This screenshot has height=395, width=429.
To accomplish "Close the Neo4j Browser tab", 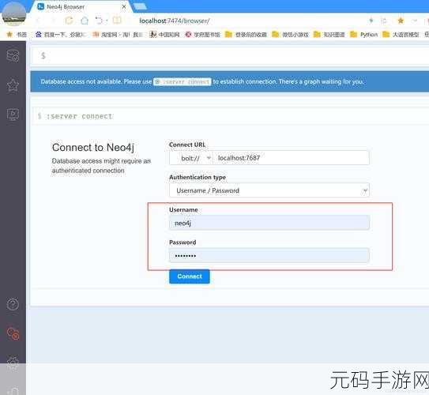I will [x=124, y=6].
